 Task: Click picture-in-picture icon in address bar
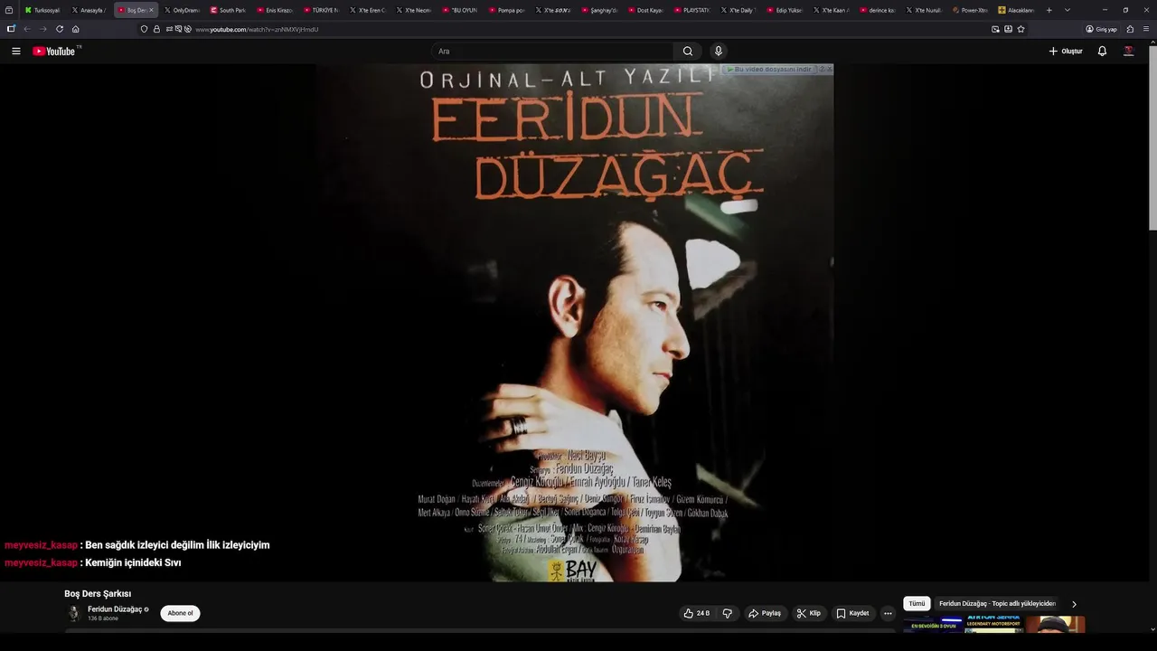point(996,29)
